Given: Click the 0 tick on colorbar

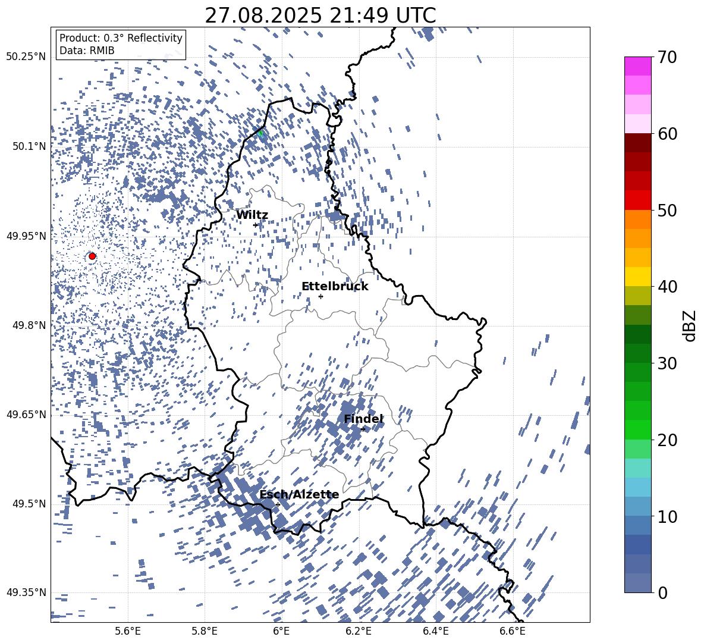Looking at the screenshot, I should click(662, 592).
